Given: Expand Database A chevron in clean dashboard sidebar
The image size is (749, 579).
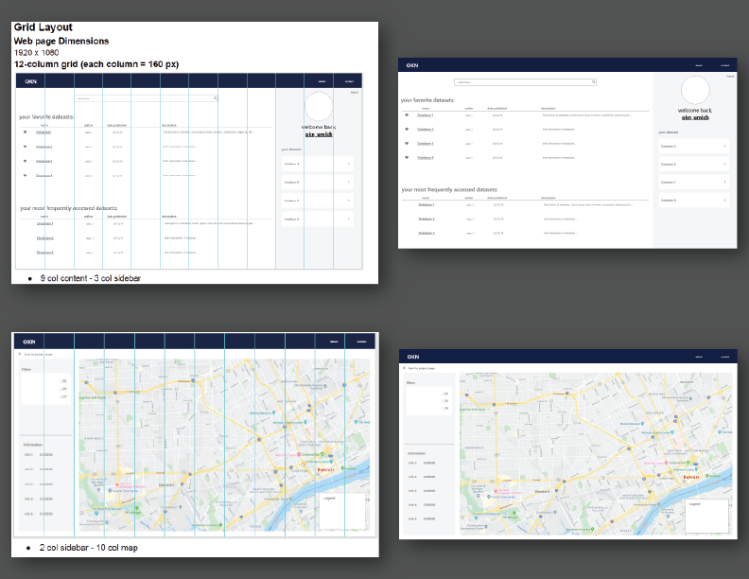Looking at the screenshot, I should coord(724,147).
